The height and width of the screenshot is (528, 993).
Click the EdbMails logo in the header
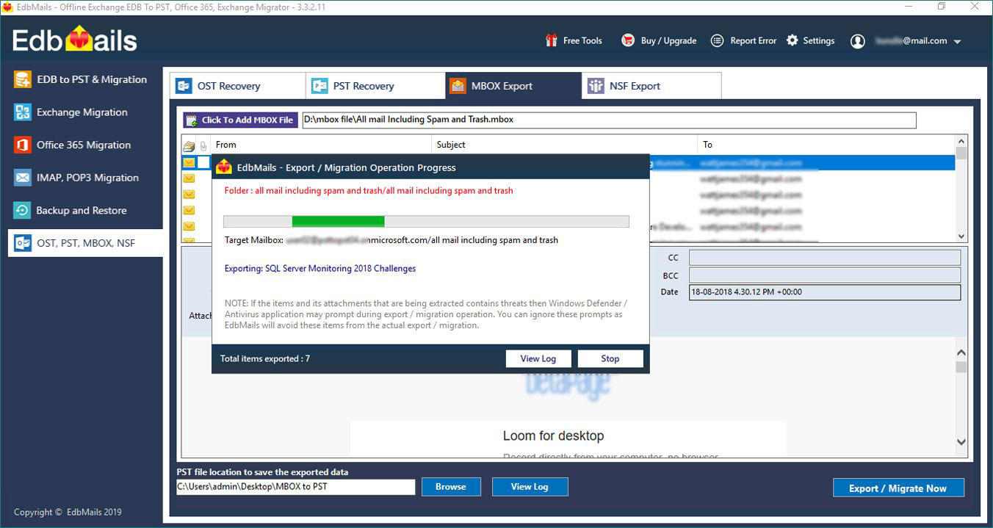pyautogui.click(x=75, y=40)
